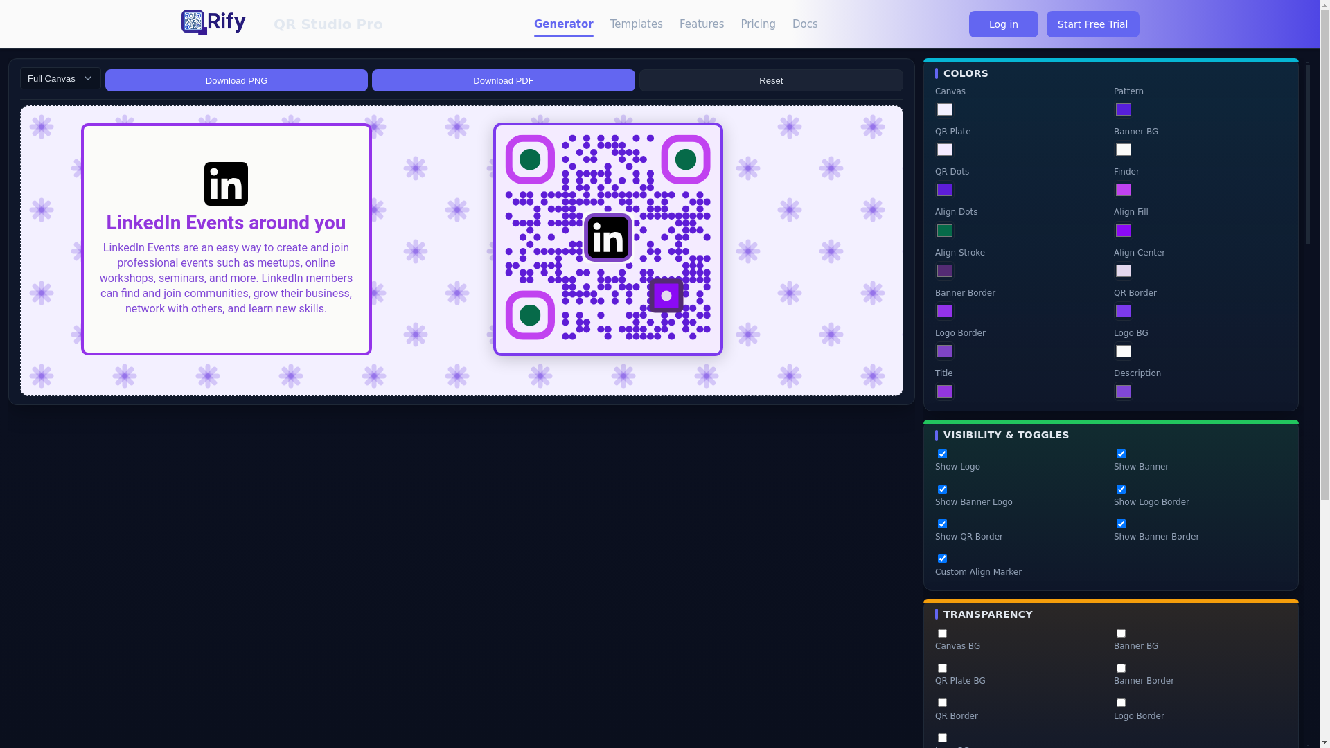Click the LinkedIn logo in the banner

[226, 184]
